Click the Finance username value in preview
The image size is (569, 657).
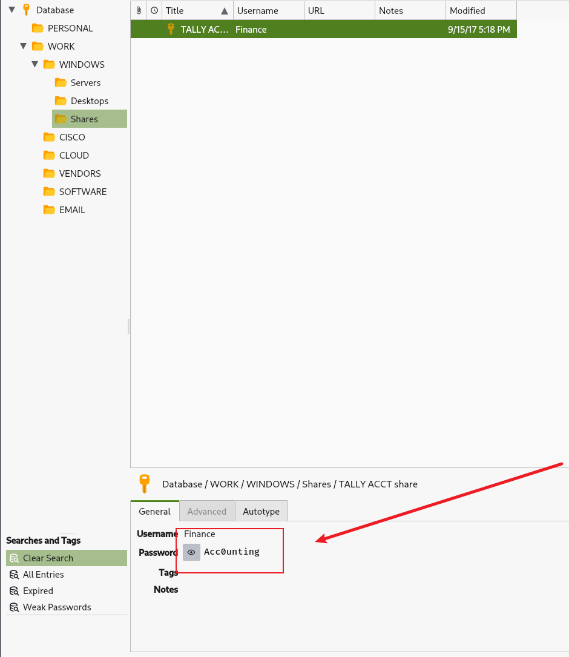click(x=199, y=534)
